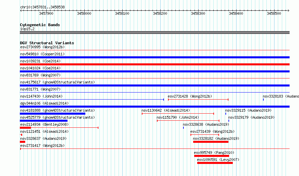Click the red interval glyph under esv2731439

pyautogui.click(x=205, y=135)
